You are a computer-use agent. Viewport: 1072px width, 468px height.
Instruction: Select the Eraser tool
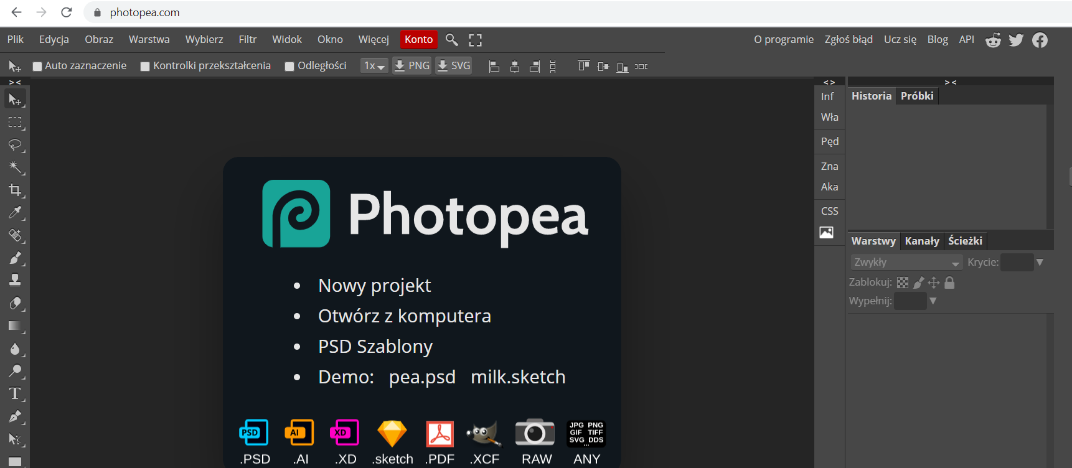tap(15, 303)
